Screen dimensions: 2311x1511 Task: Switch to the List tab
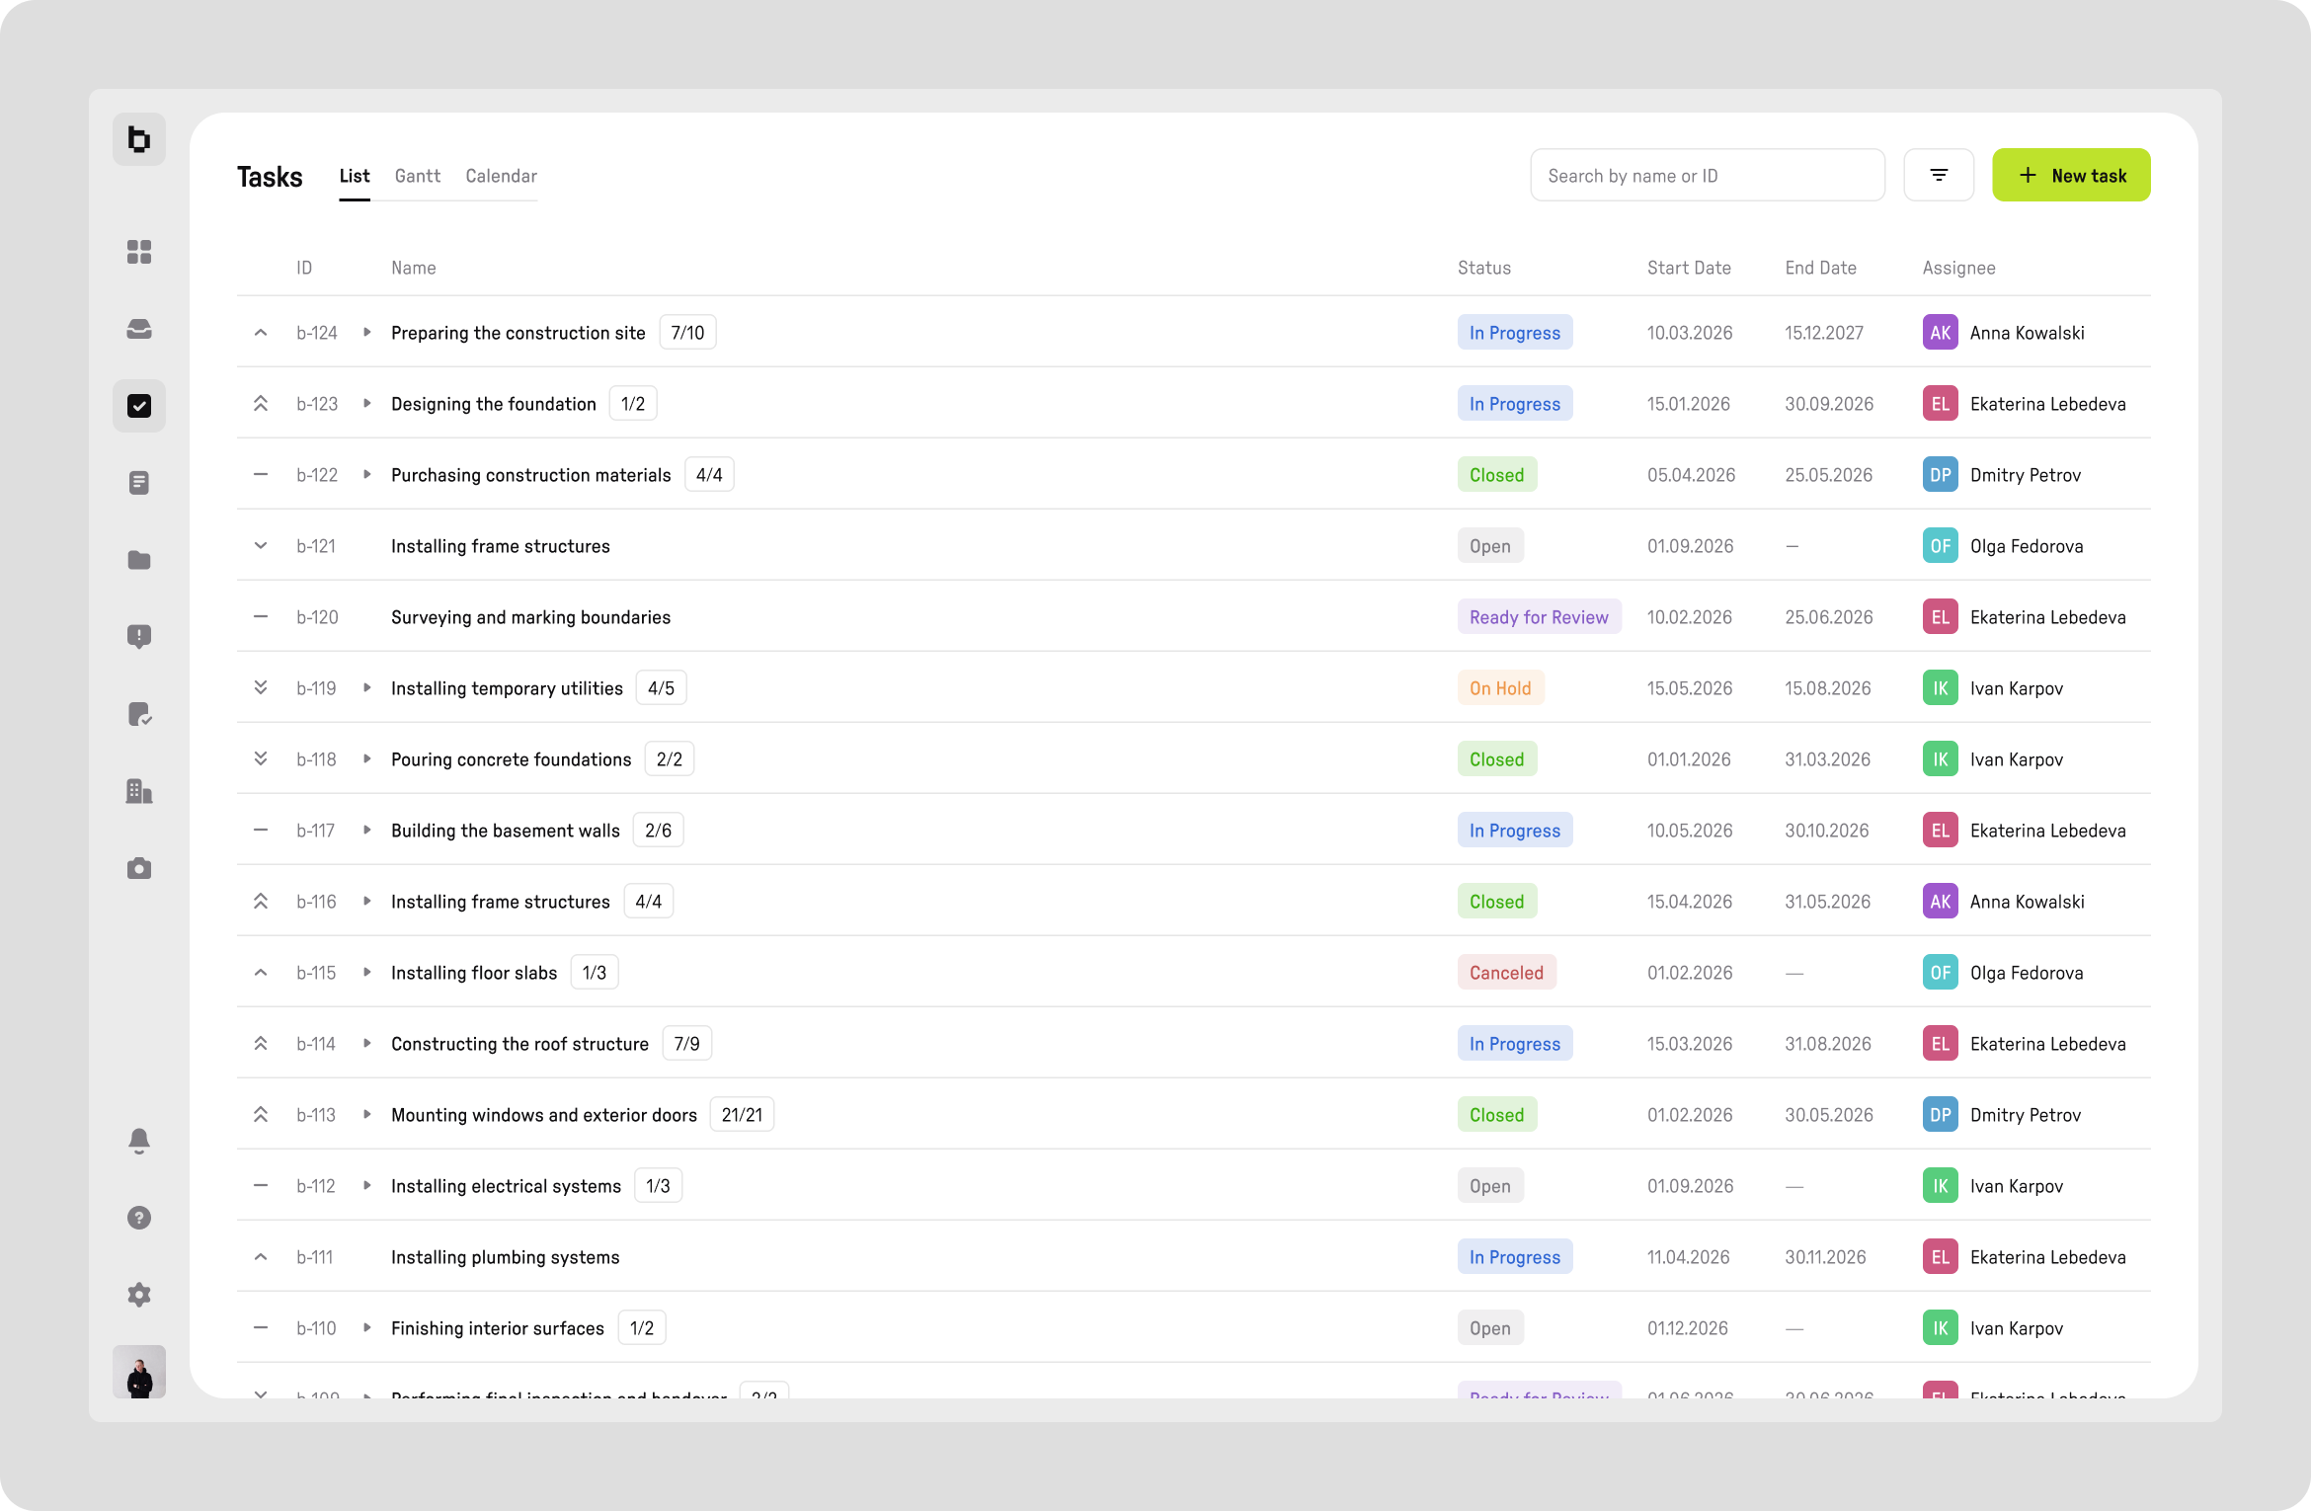[x=355, y=176]
